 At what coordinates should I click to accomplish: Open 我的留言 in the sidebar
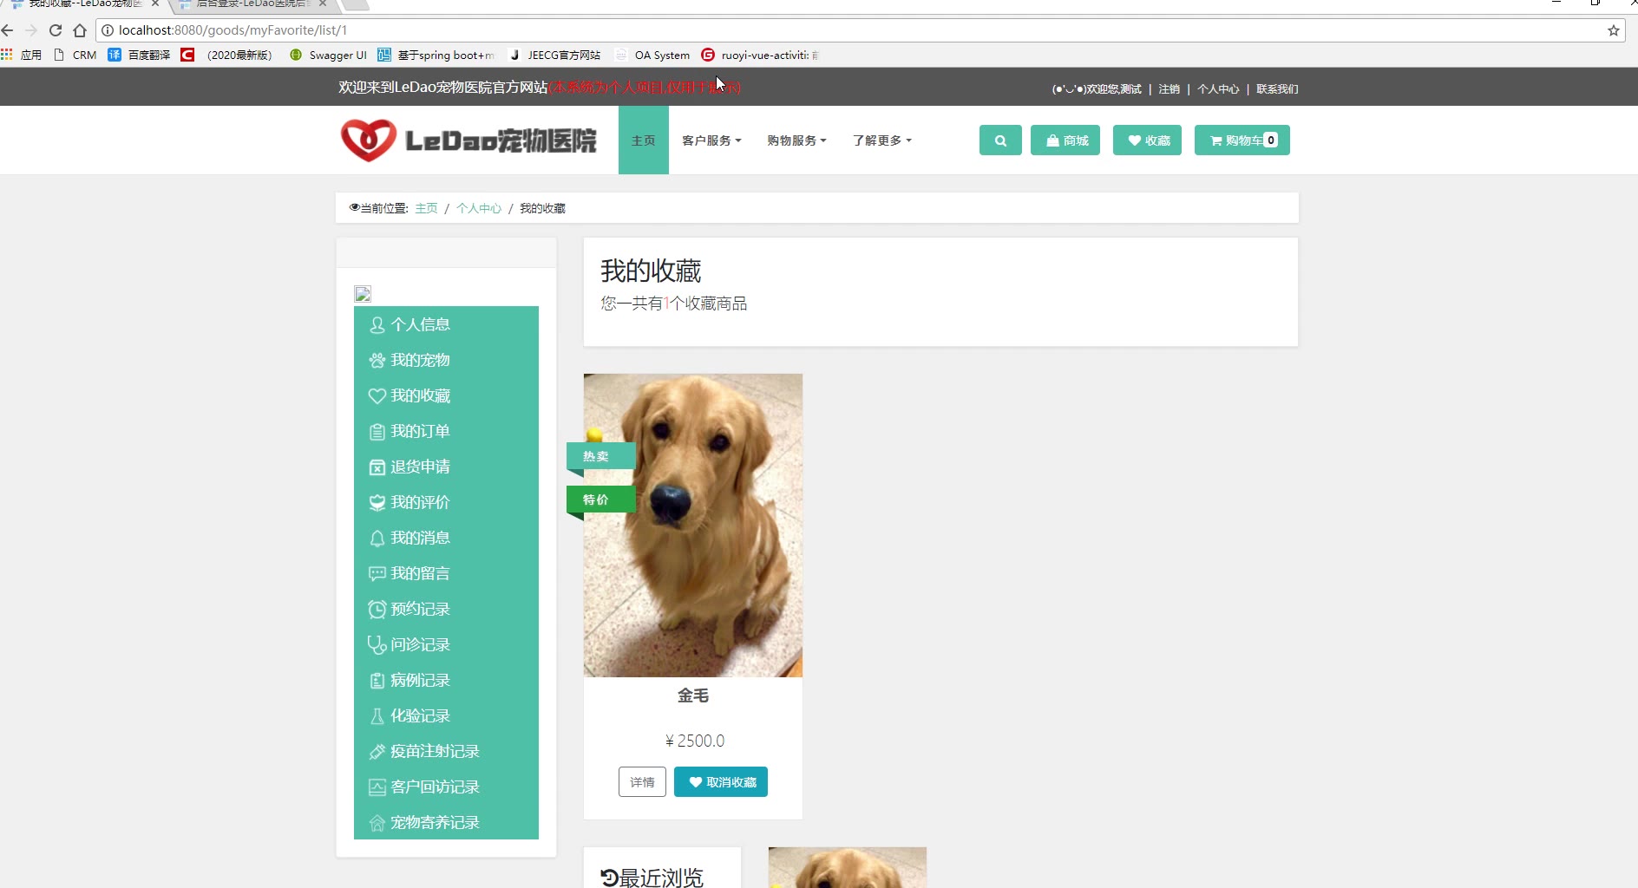tap(446, 573)
